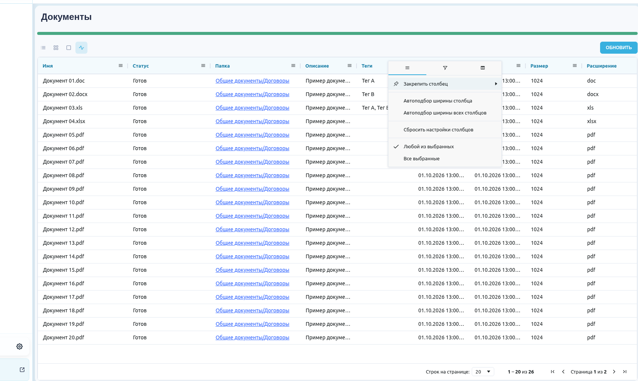Open column menu for Папка header
638x381 pixels.
click(x=293, y=66)
